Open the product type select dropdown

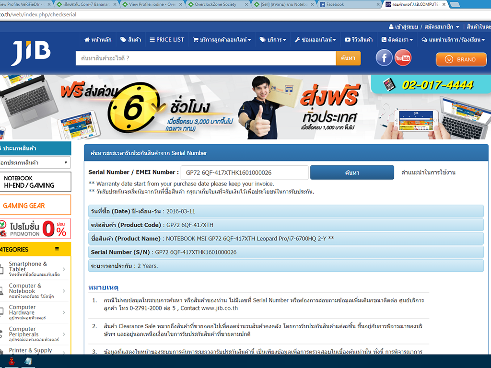click(x=35, y=163)
